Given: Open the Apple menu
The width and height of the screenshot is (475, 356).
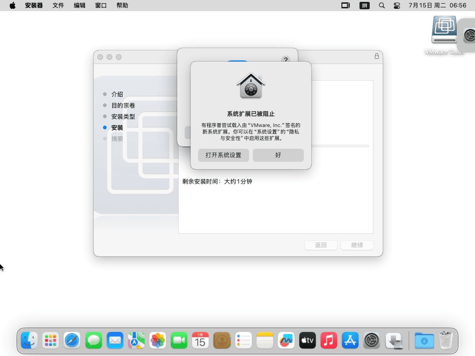Looking at the screenshot, I should pos(13,6).
